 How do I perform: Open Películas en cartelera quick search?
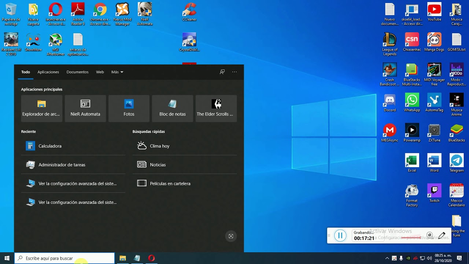click(x=185, y=183)
